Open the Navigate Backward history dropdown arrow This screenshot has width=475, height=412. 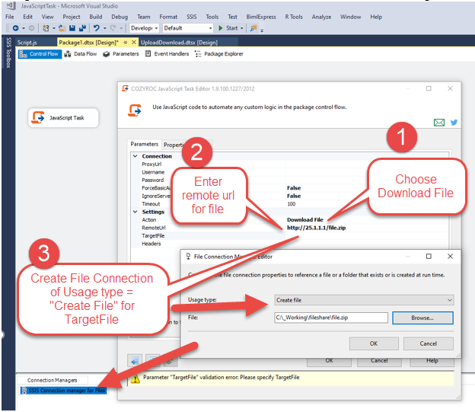coord(24,28)
